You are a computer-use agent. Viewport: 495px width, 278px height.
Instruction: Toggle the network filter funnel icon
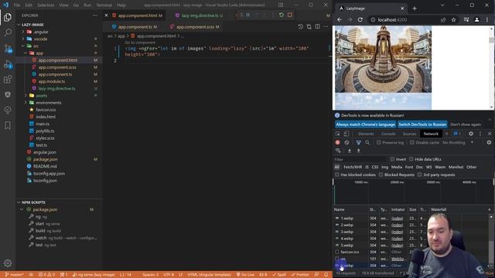pos(358,142)
